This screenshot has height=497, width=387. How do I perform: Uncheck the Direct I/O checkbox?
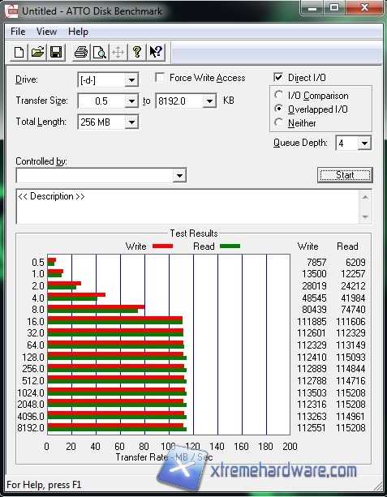coord(278,77)
